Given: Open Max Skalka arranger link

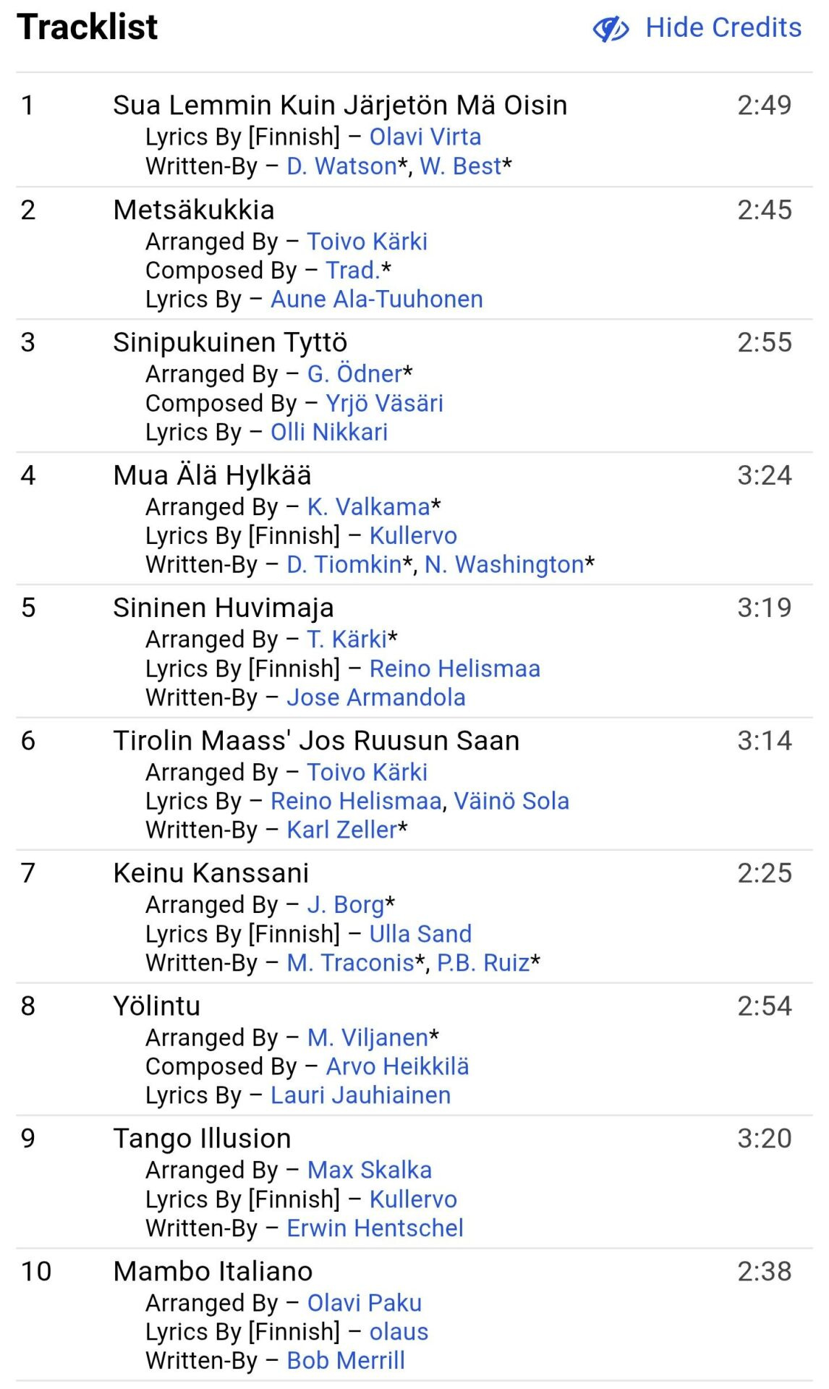Looking at the screenshot, I should (x=370, y=1171).
